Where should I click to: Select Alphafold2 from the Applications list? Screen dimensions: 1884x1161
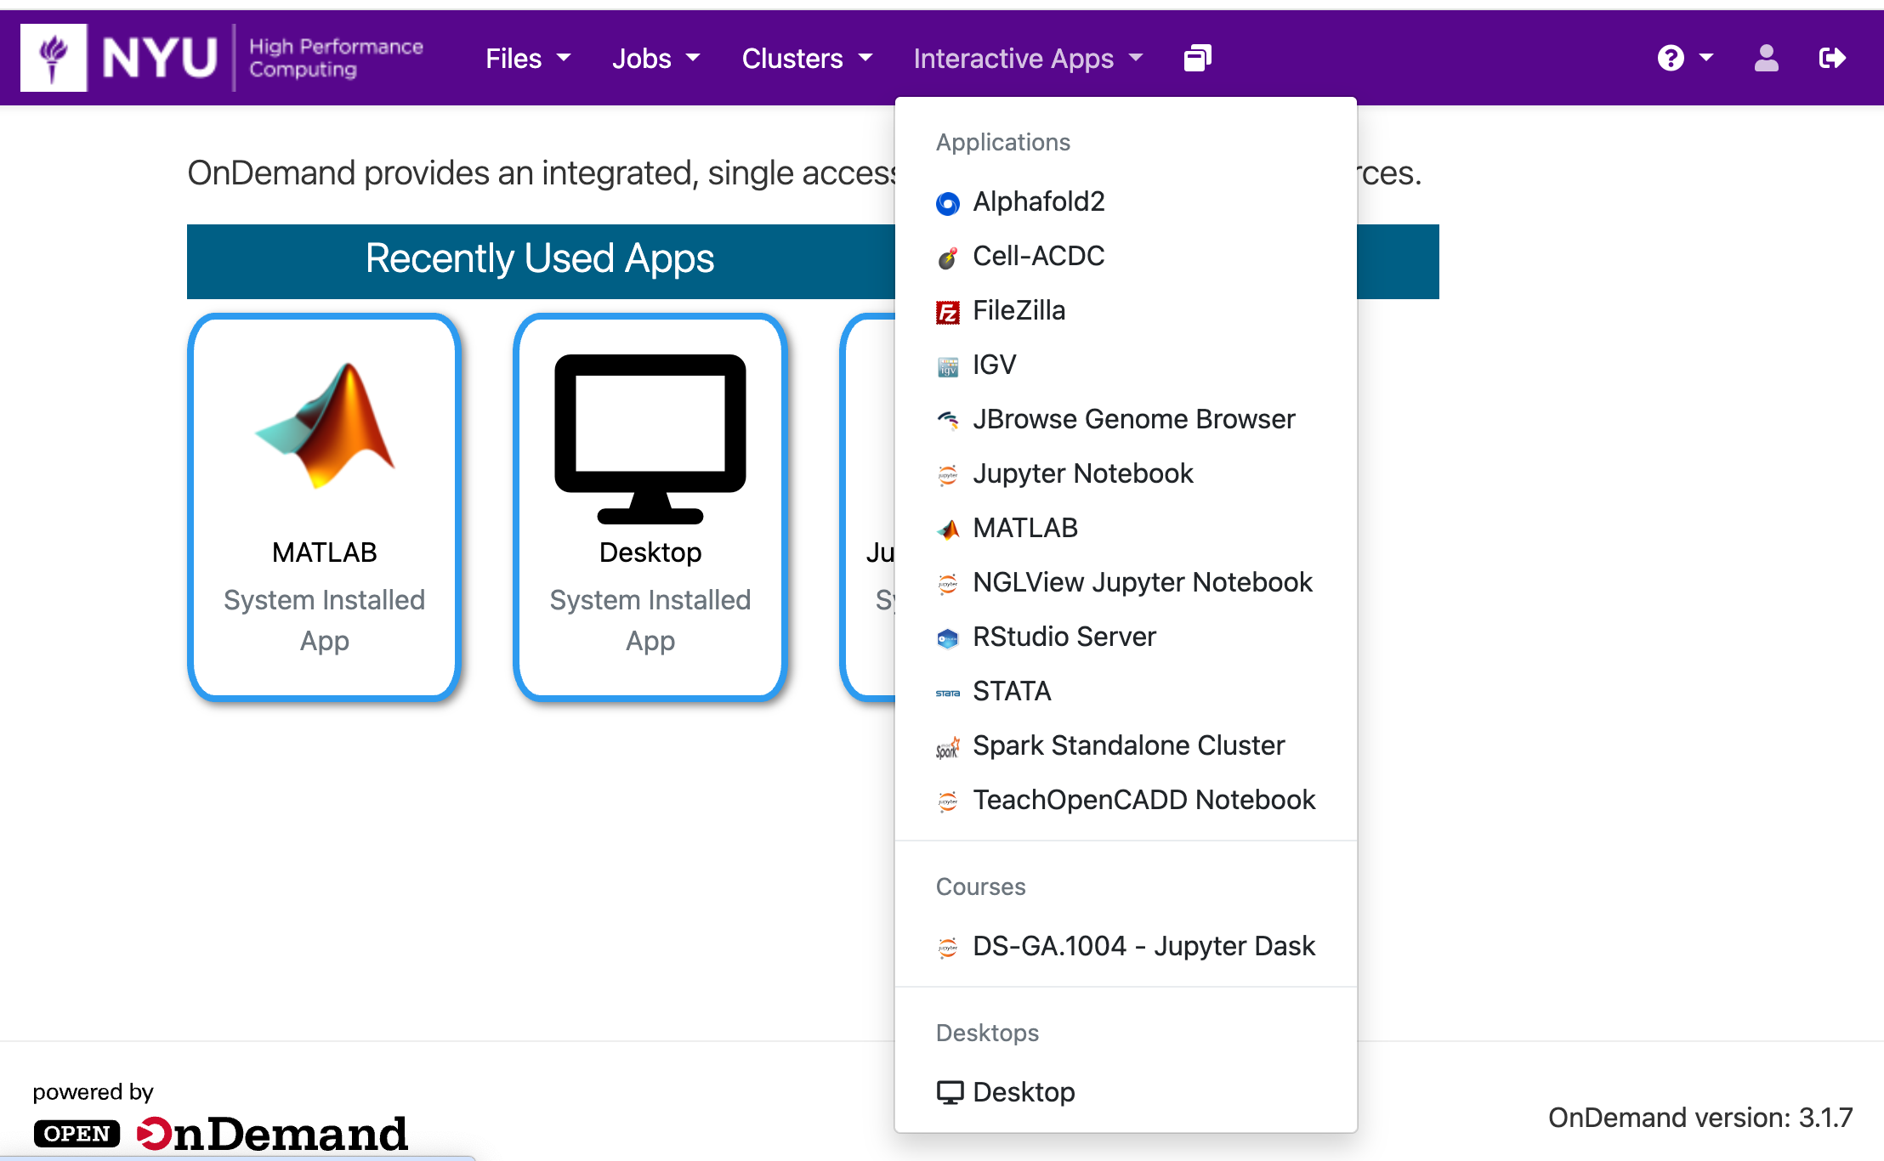tap(1126, 201)
